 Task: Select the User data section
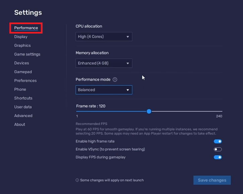[23, 107]
